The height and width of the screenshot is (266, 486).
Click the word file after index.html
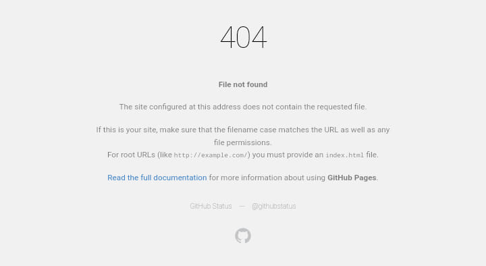[x=371, y=155]
